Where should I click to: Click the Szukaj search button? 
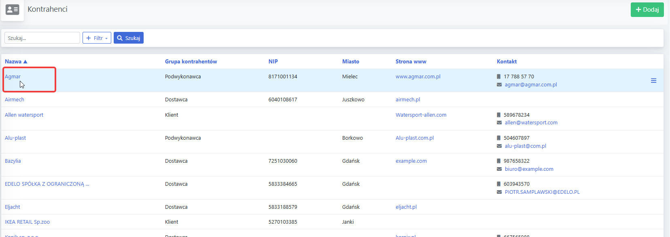pos(129,38)
